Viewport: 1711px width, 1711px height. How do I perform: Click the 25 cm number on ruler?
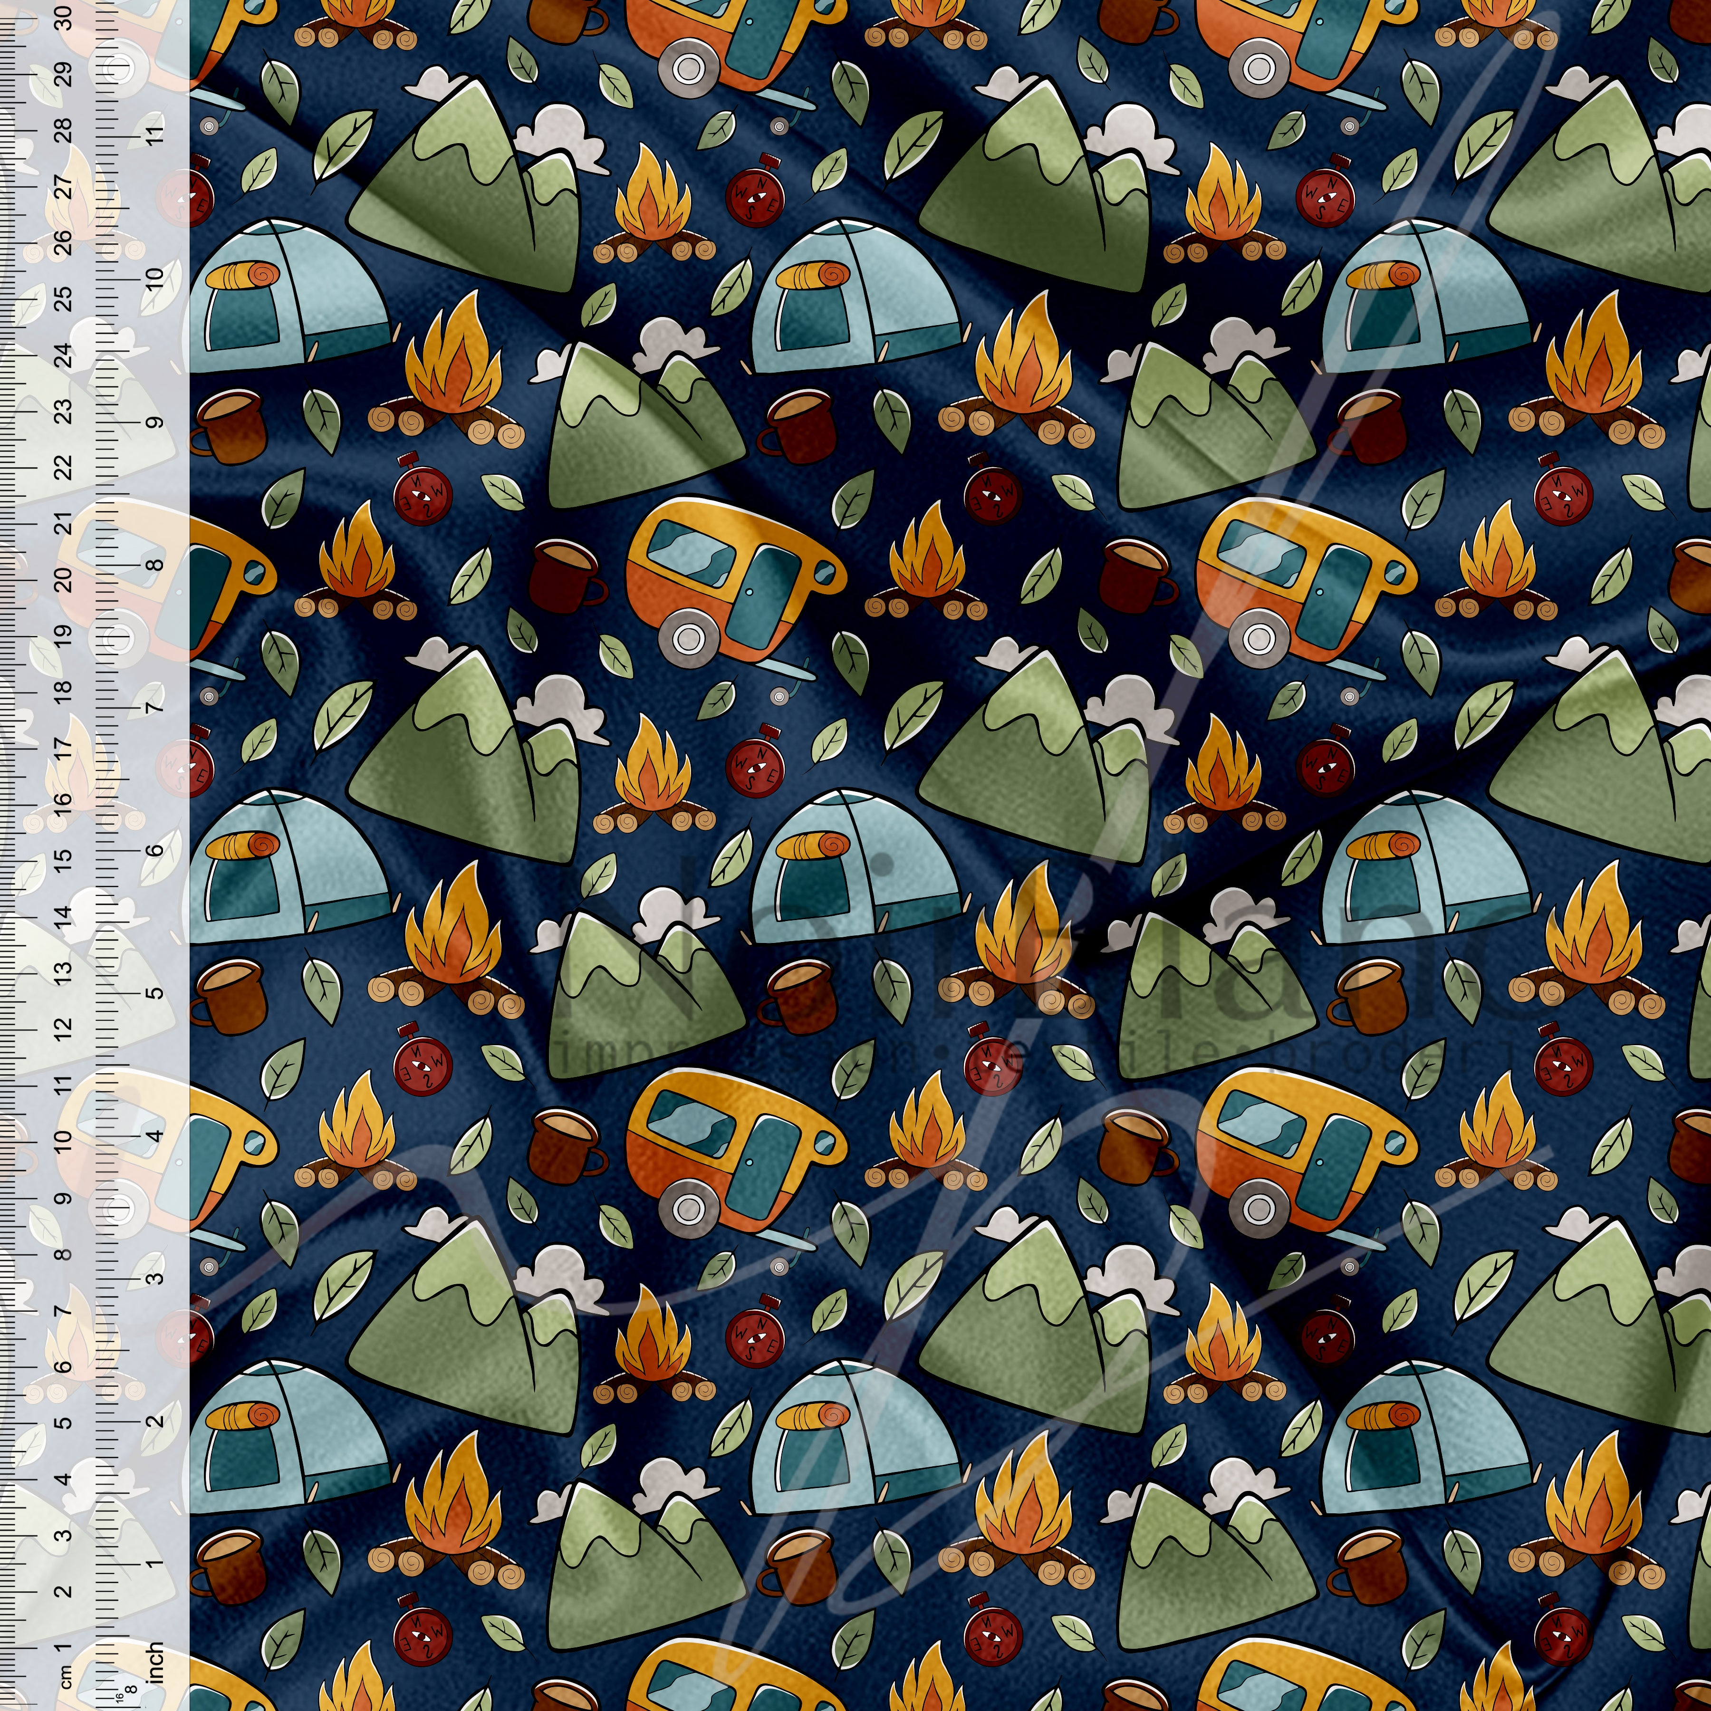(63, 298)
